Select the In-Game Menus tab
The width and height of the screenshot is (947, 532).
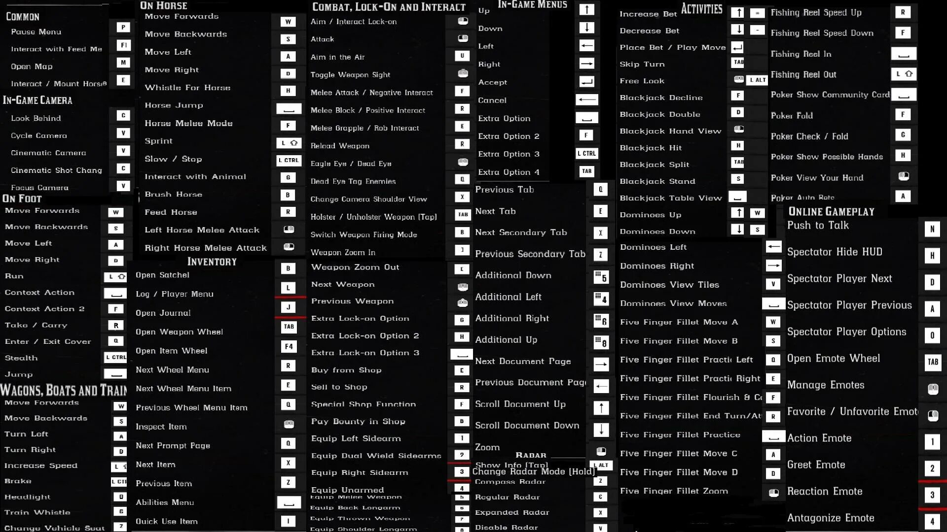pos(532,5)
